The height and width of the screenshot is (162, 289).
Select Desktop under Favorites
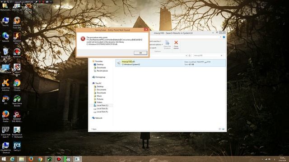point(99,64)
